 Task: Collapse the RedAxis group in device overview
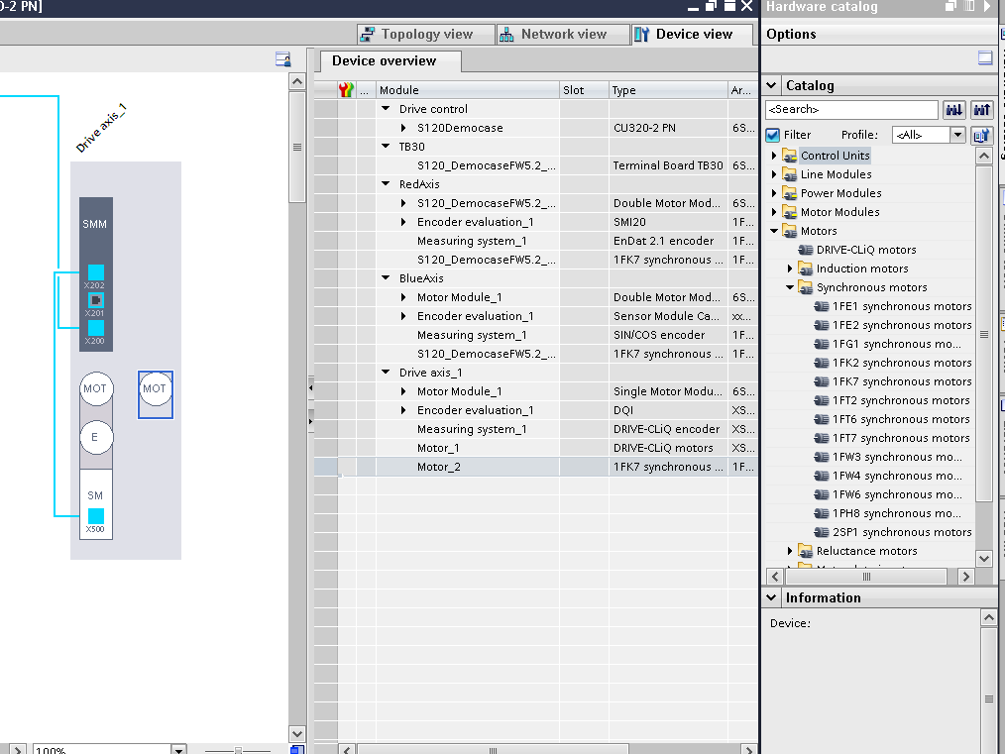tap(386, 184)
